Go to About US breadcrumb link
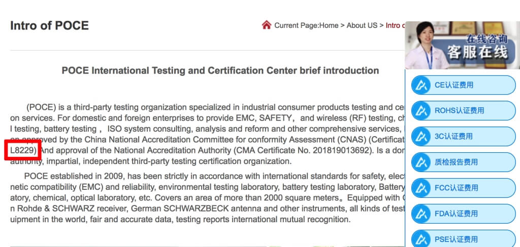520x247 pixels. click(362, 25)
